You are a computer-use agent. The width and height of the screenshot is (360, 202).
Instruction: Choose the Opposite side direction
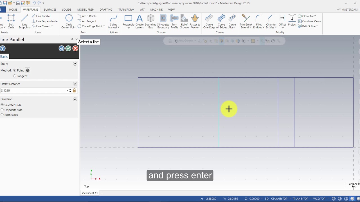coord(2,110)
